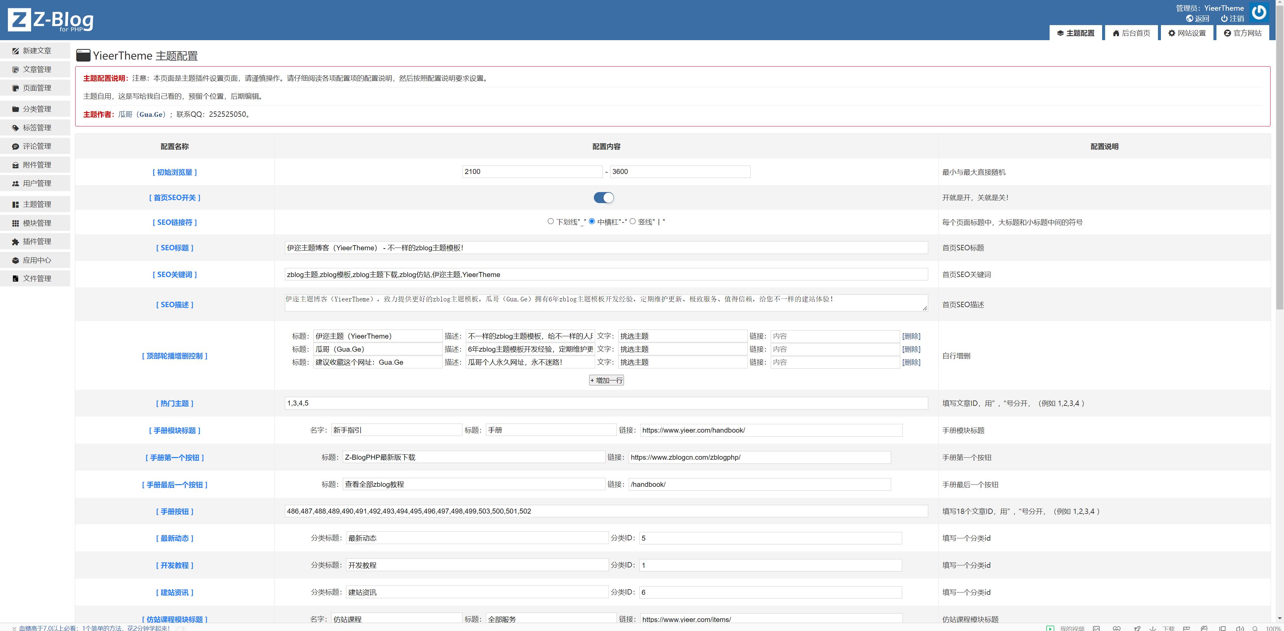
Task: Click the page management icon
Action: pyautogui.click(x=15, y=88)
